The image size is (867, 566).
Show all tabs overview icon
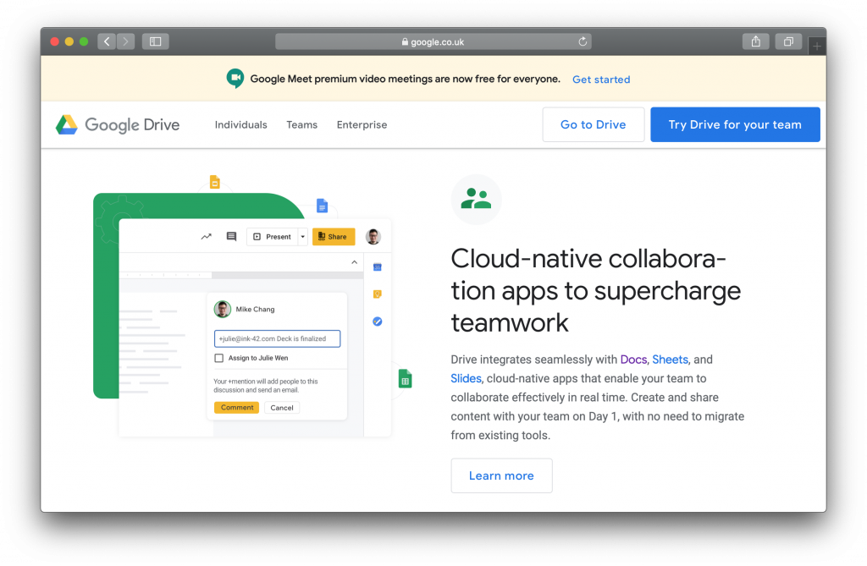pyautogui.click(x=788, y=41)
